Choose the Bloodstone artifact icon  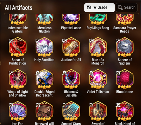coord(125,79)
